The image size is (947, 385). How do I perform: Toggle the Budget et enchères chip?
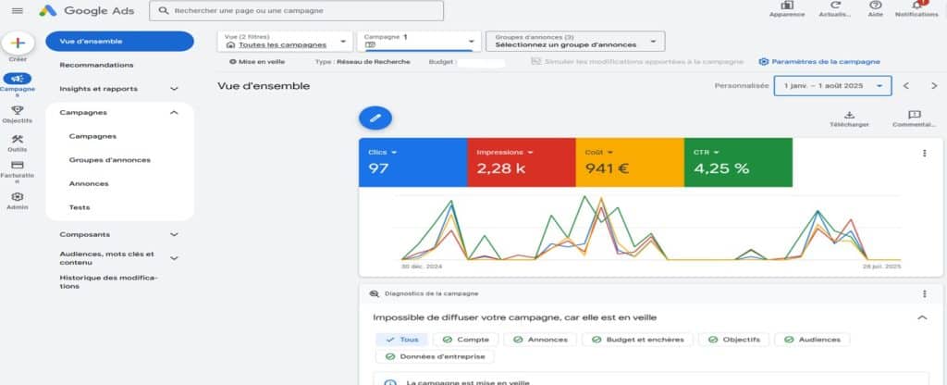point(636,340)
